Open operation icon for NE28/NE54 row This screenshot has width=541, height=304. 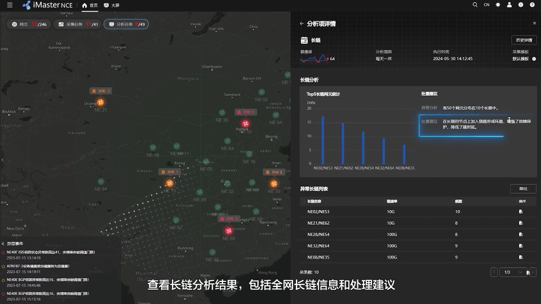click(x=521, y=234)
